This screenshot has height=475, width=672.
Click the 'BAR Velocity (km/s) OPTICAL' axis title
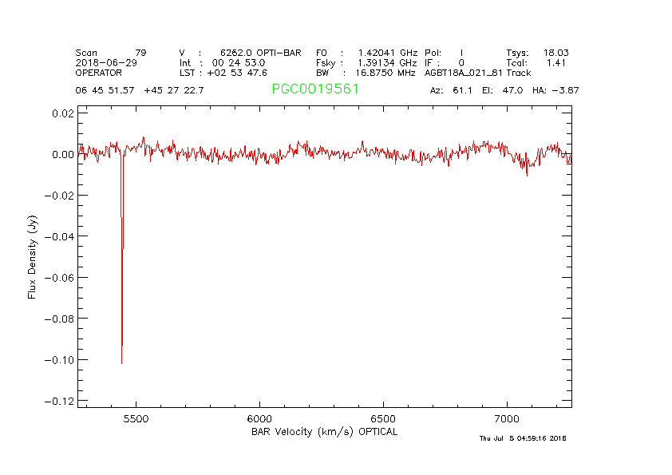click(x=323, y=431)
